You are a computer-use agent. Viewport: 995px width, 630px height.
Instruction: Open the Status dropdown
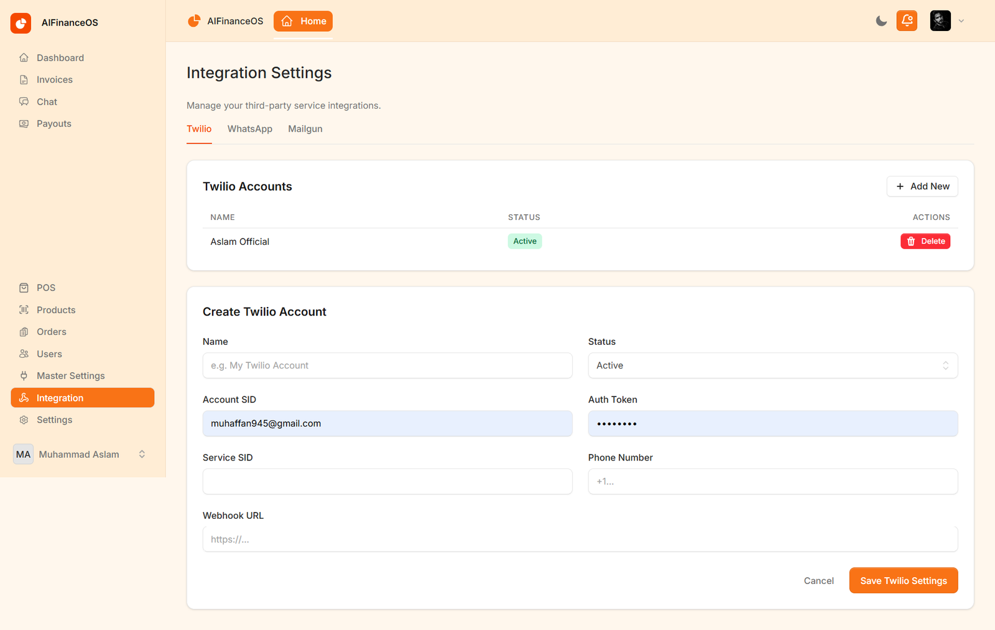[x=773, y=365]
